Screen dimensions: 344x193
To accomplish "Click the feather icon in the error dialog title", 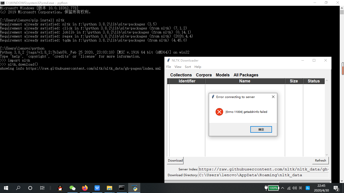I will click(213, 97).
